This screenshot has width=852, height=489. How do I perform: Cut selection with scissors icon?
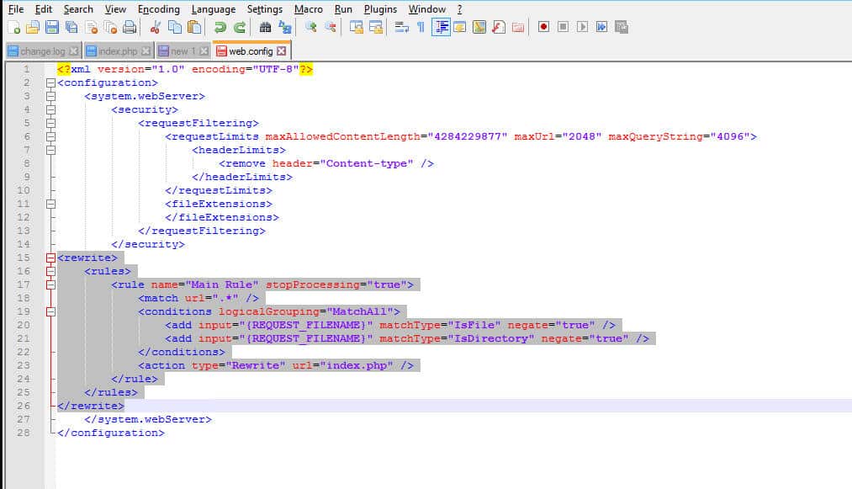click(x=156, y=27)
